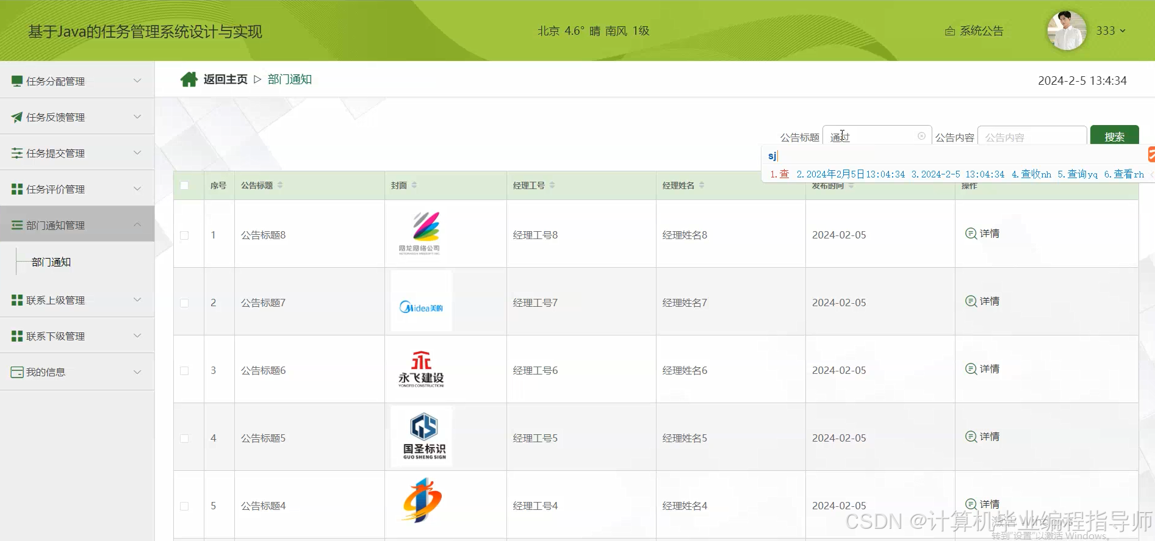This screenshot has width=1155, height=541.
Task: Expand 任务反馈管理 with its chevron
Action: [137, 116]
